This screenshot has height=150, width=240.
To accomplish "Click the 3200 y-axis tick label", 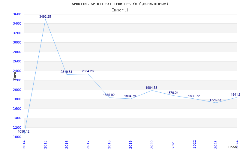I will click(17, 33).
